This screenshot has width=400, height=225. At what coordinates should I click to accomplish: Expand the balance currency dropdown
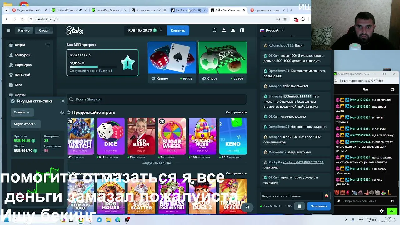[161, 30]
